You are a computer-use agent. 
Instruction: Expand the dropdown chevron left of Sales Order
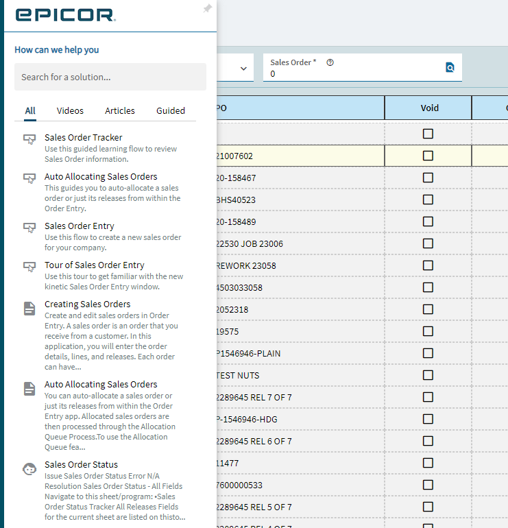click(x=243, y=69)
